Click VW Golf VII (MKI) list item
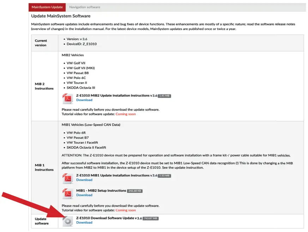This screenshot has height=232, width=308. point(81,68)
